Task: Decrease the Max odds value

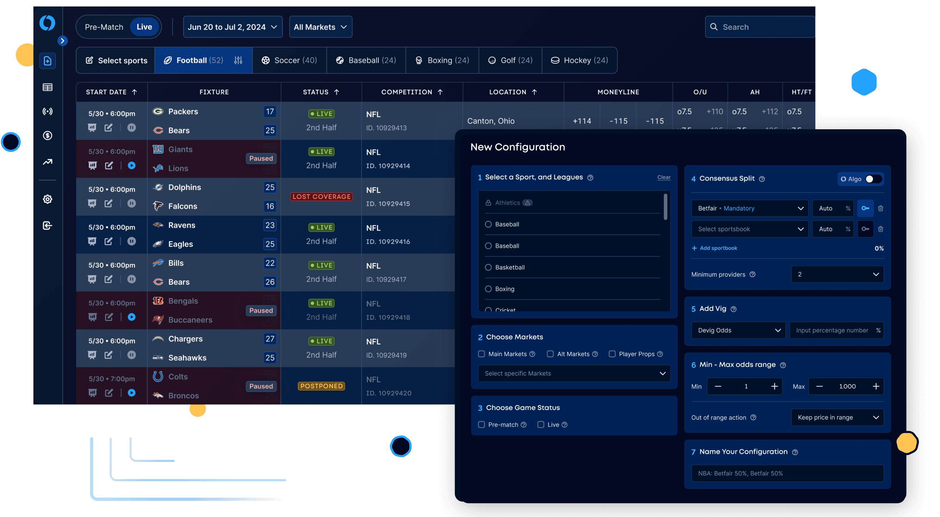Action: point(819,386)
